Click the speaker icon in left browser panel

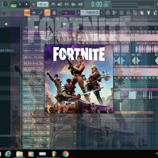pyautogui.click(x=6, y=24)
